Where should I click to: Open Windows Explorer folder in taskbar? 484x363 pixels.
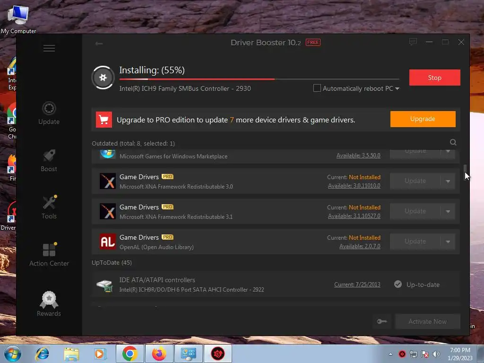(x=71, y=354)
